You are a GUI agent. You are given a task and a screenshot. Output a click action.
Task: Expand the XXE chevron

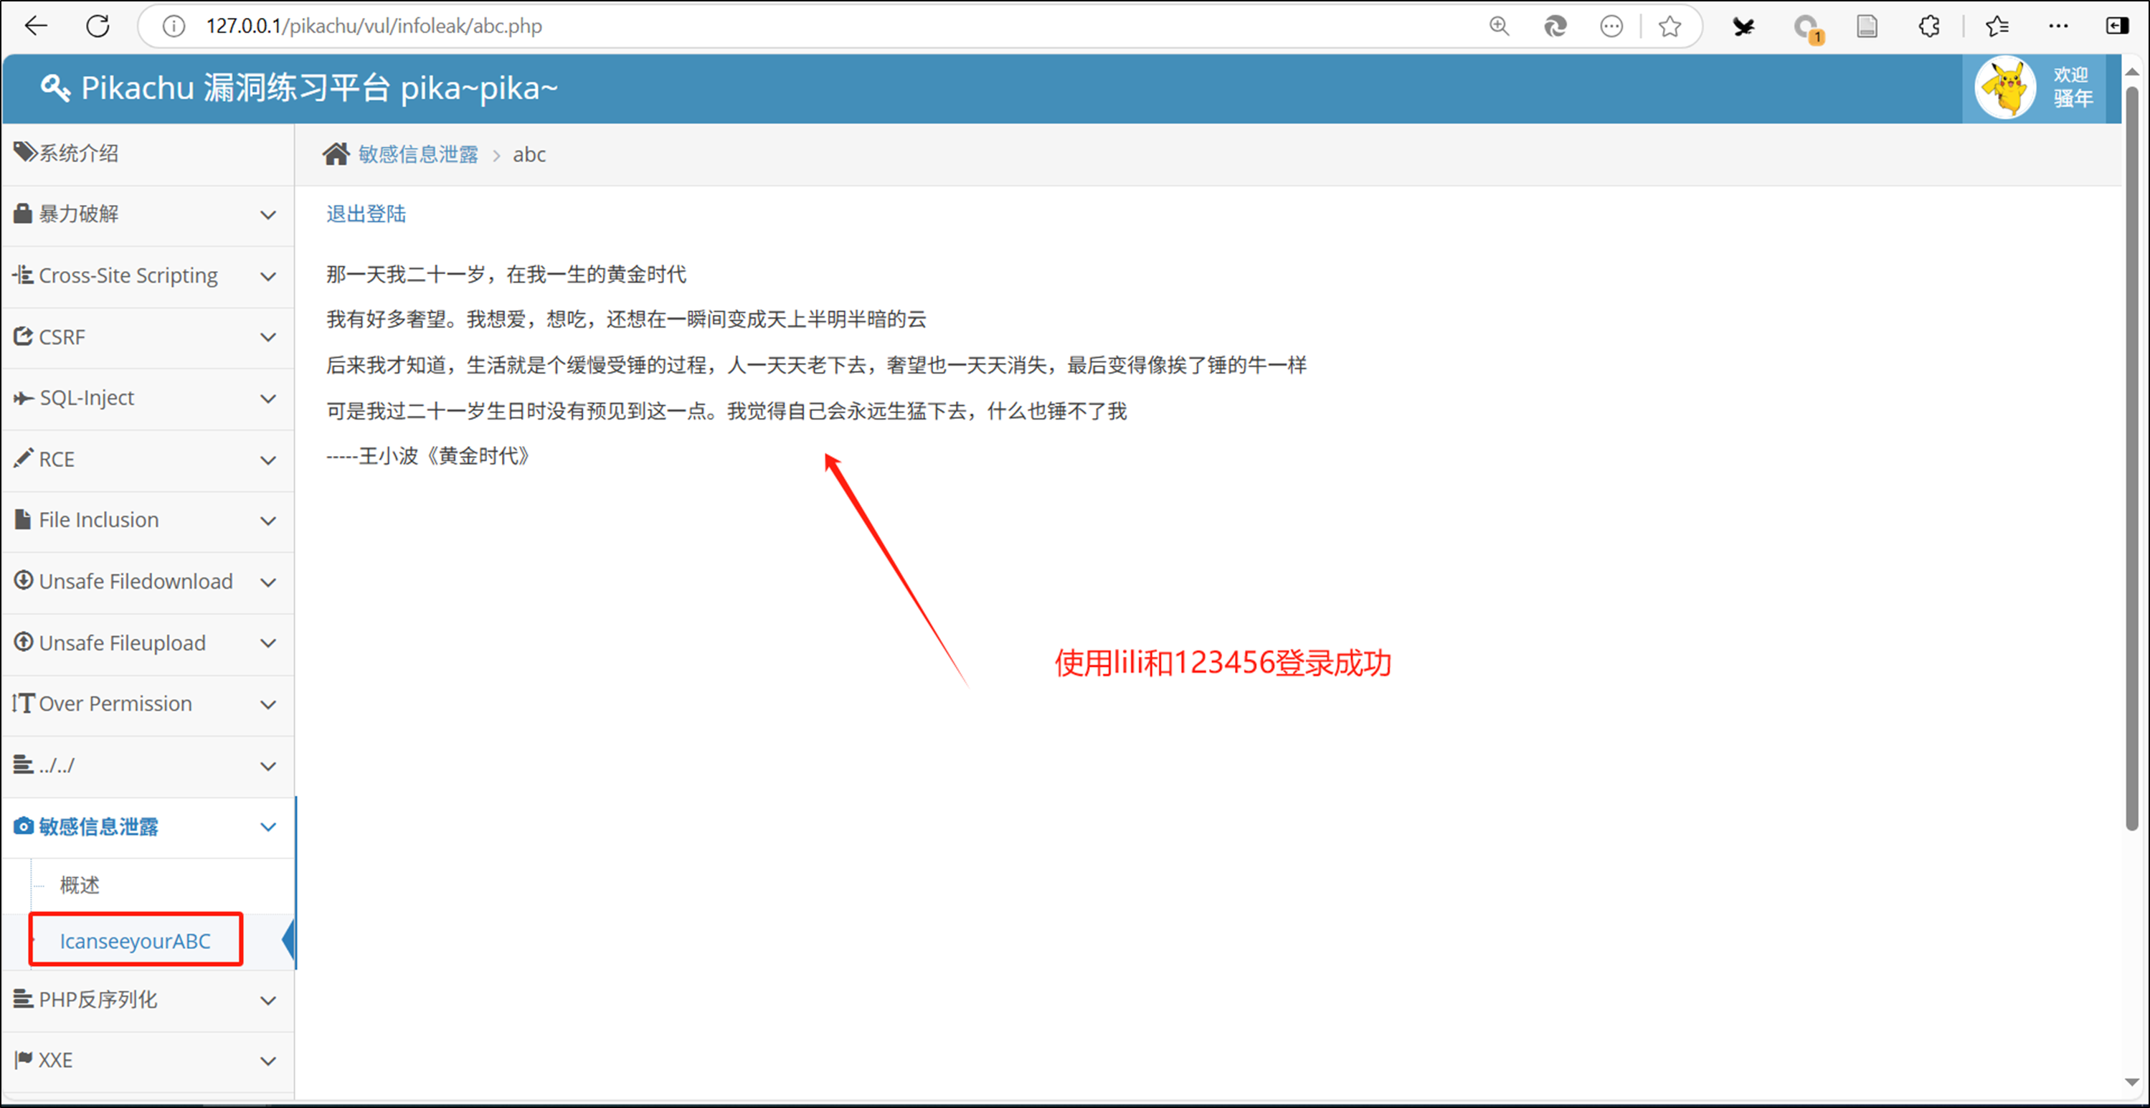pyautogui.click(x=268, y=1061)
